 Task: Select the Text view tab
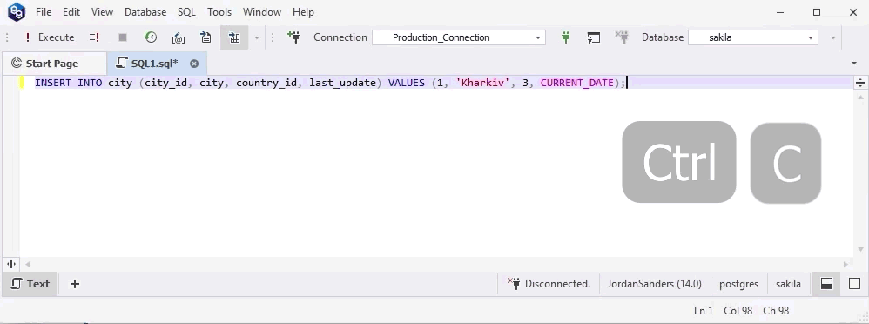[30, 284]
